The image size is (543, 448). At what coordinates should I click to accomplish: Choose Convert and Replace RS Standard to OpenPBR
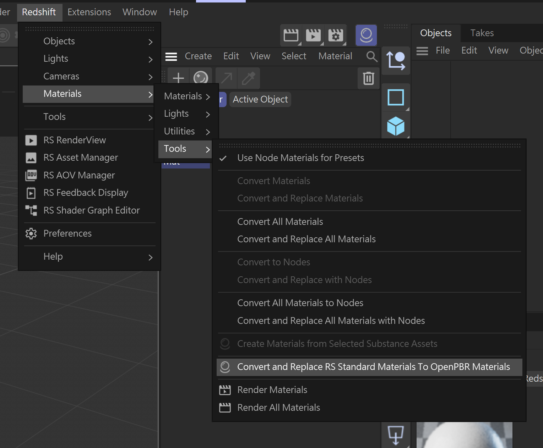click(373, 367)
